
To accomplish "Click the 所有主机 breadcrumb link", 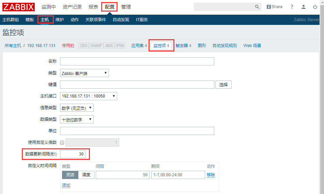I will coord(13,45).
